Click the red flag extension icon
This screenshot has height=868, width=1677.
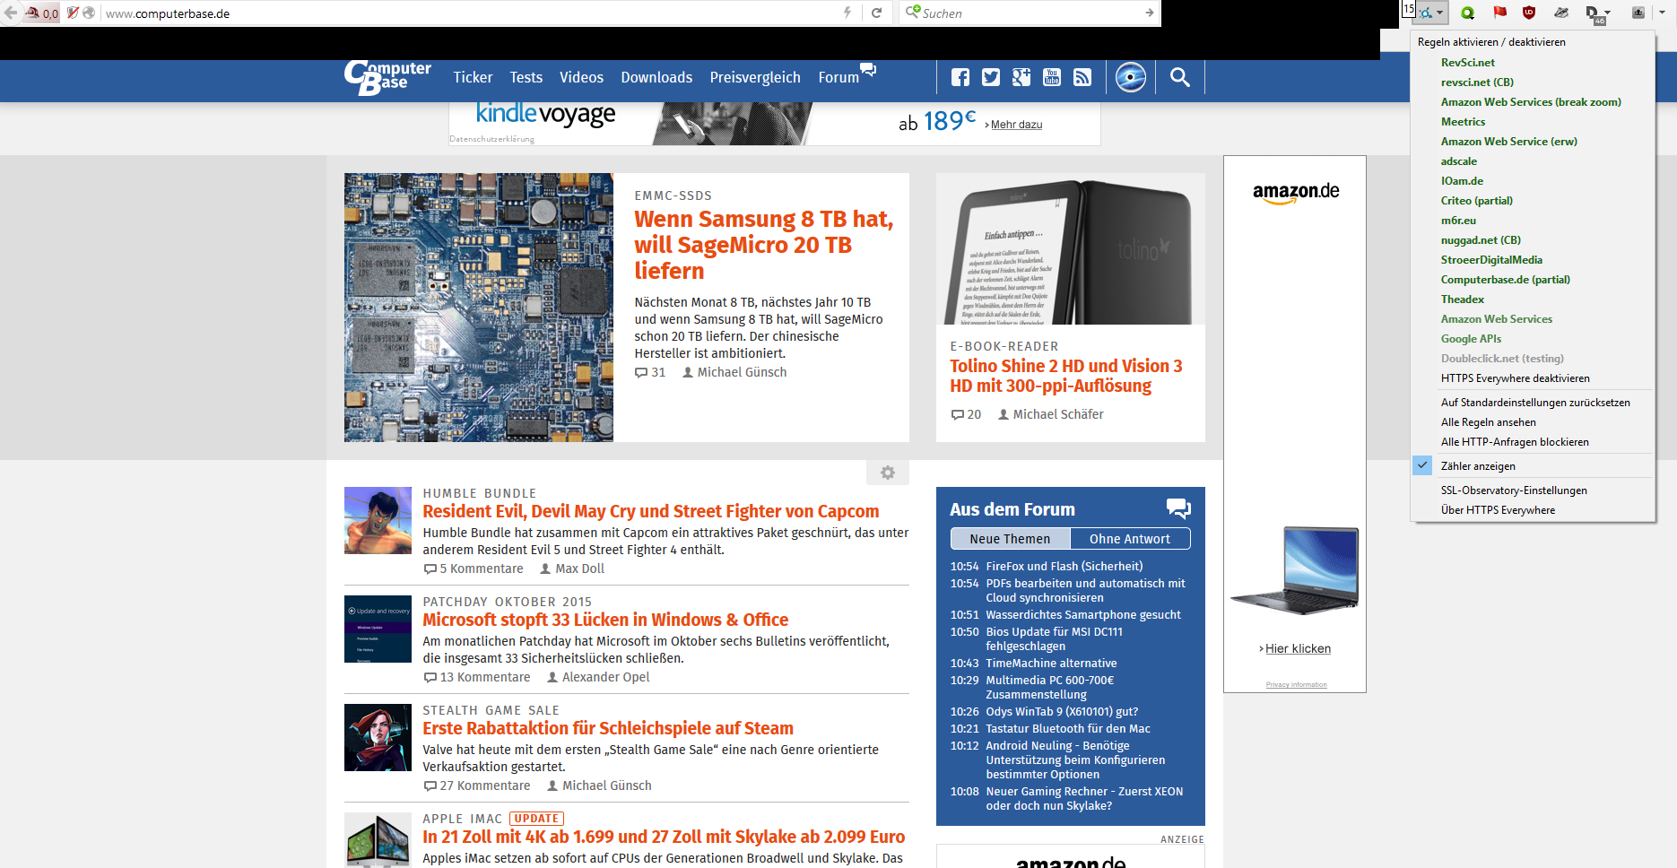(1499, 13)
